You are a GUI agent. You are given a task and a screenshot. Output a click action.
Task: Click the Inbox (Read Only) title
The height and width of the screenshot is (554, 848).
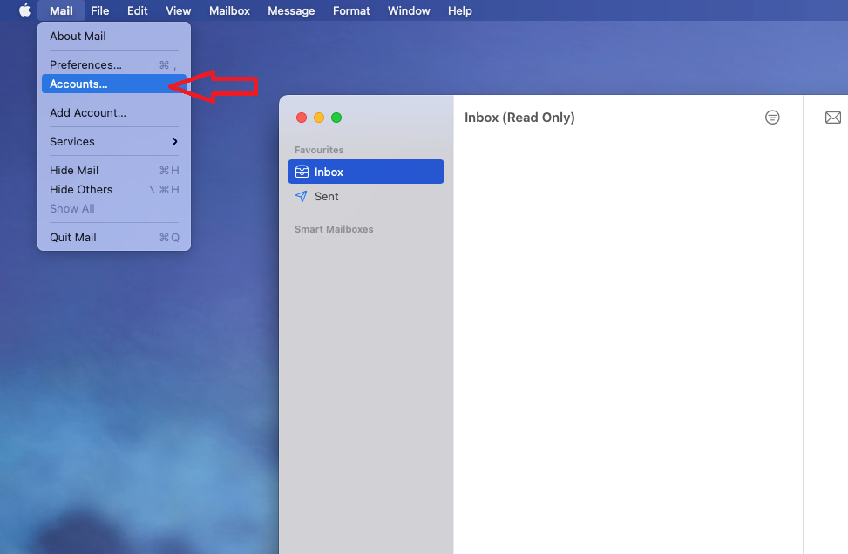(x=519, y=118)
